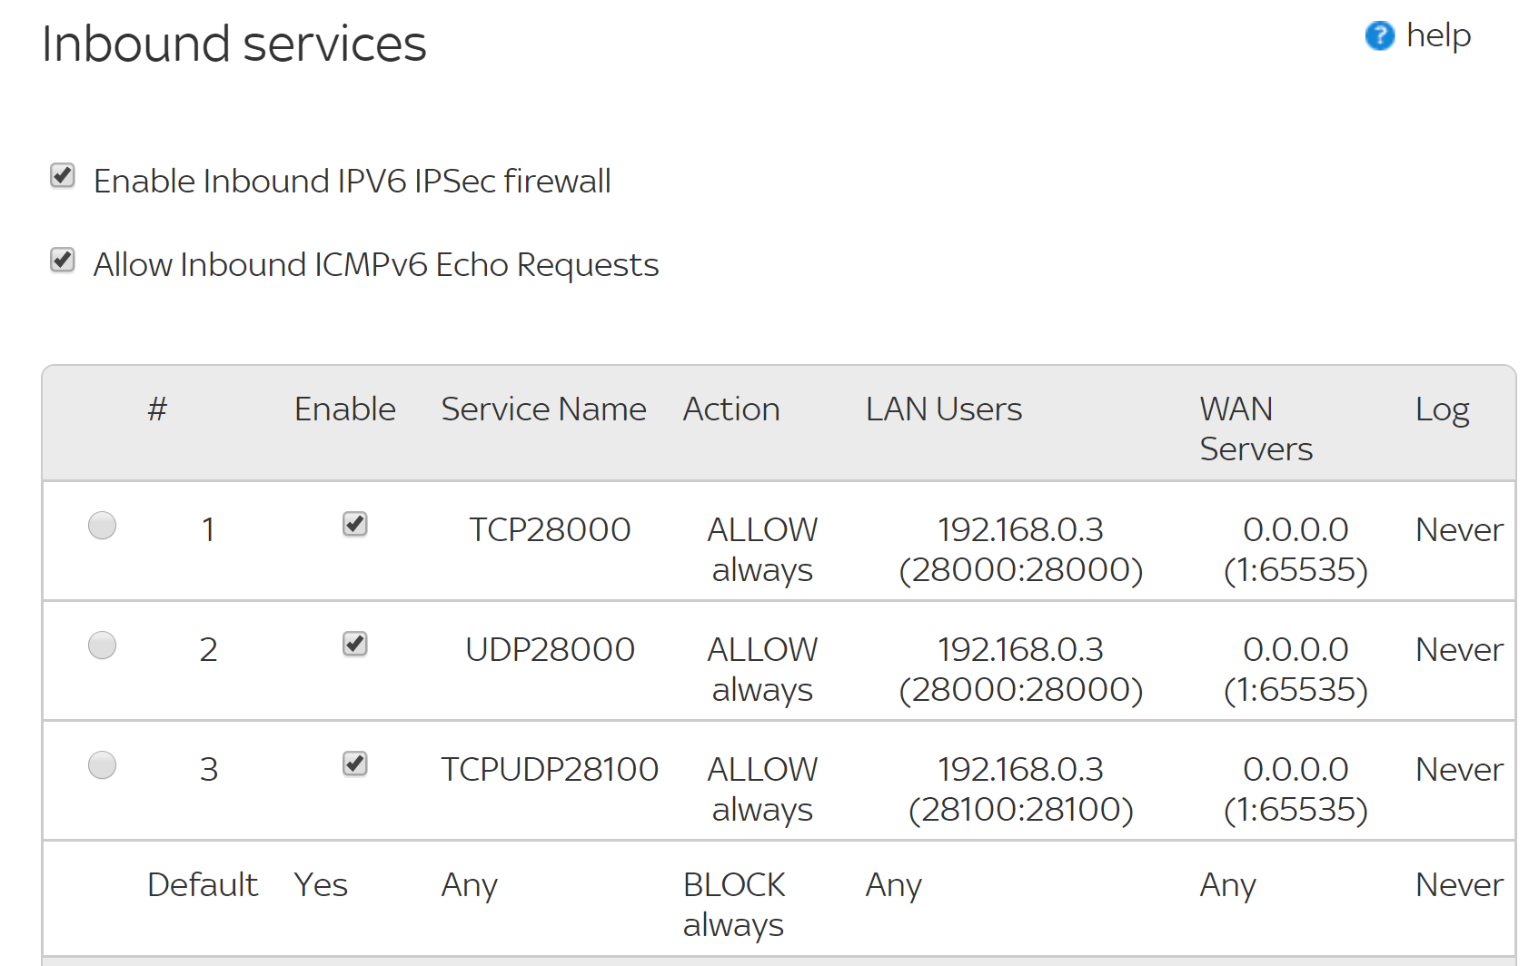This screenshot has height=966, width=1529.
Task: Disable the TCPUDP28100 service checkbox
Action: [x=355, y=764]
